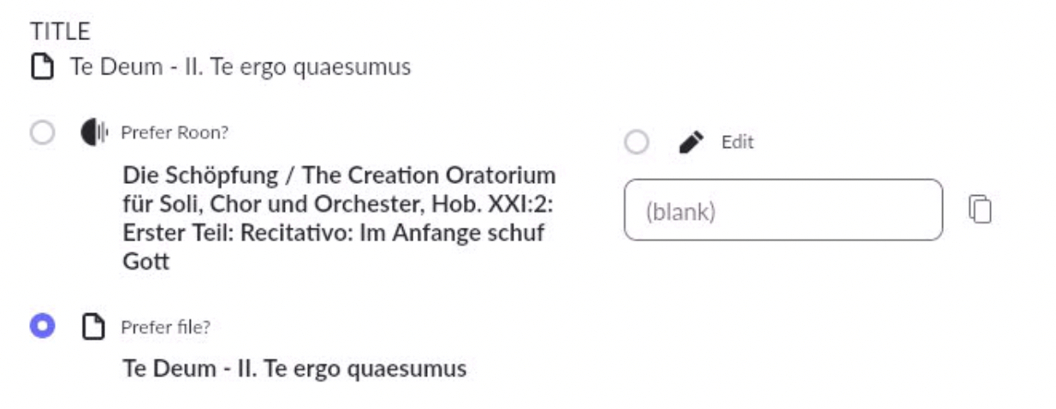Viewport: 1056px width, 409px height.
Task: Click the file icon beside Prefer file
Action: [93, 326]
